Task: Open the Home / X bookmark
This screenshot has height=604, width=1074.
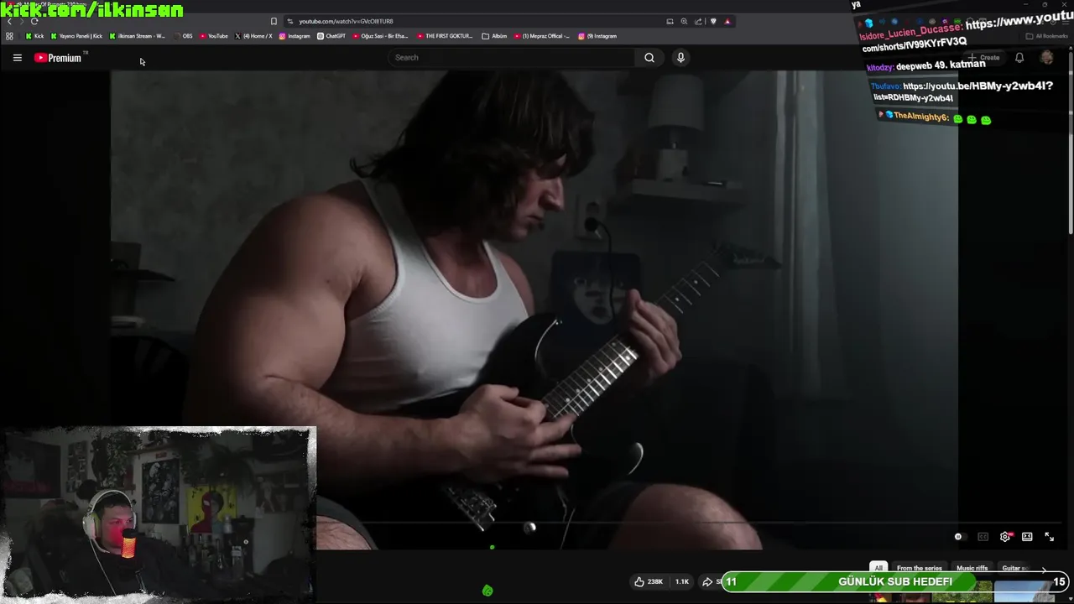Action: click(253, 36)
